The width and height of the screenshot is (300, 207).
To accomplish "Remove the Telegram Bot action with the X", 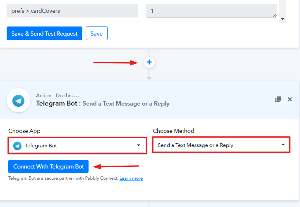I will 290,99.
